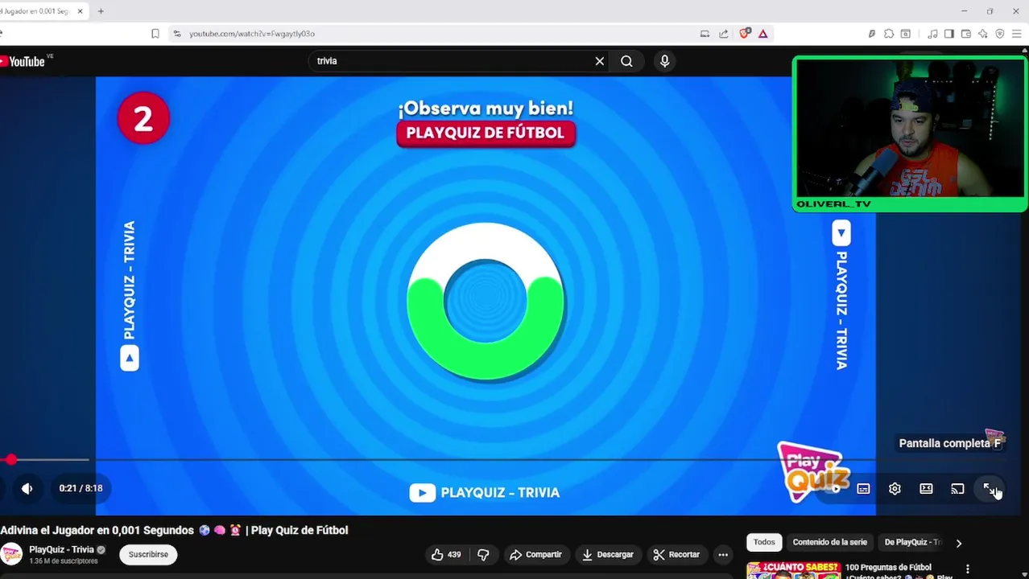This screenshot has height=579, width=1029.
Task: Open options for 100 Preguntas de Fútbol
Action: [x=967, y=569]
